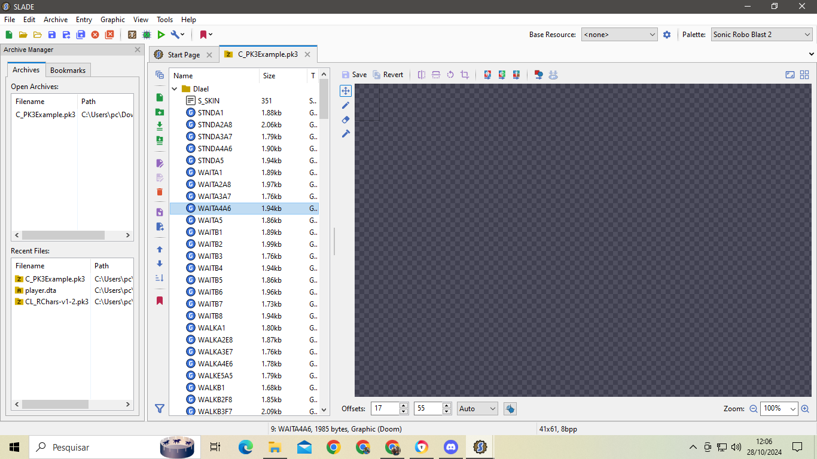This screenshot has height=459, width=817.
Task: Open the Map Editor icon
Action: click(147, 35)
